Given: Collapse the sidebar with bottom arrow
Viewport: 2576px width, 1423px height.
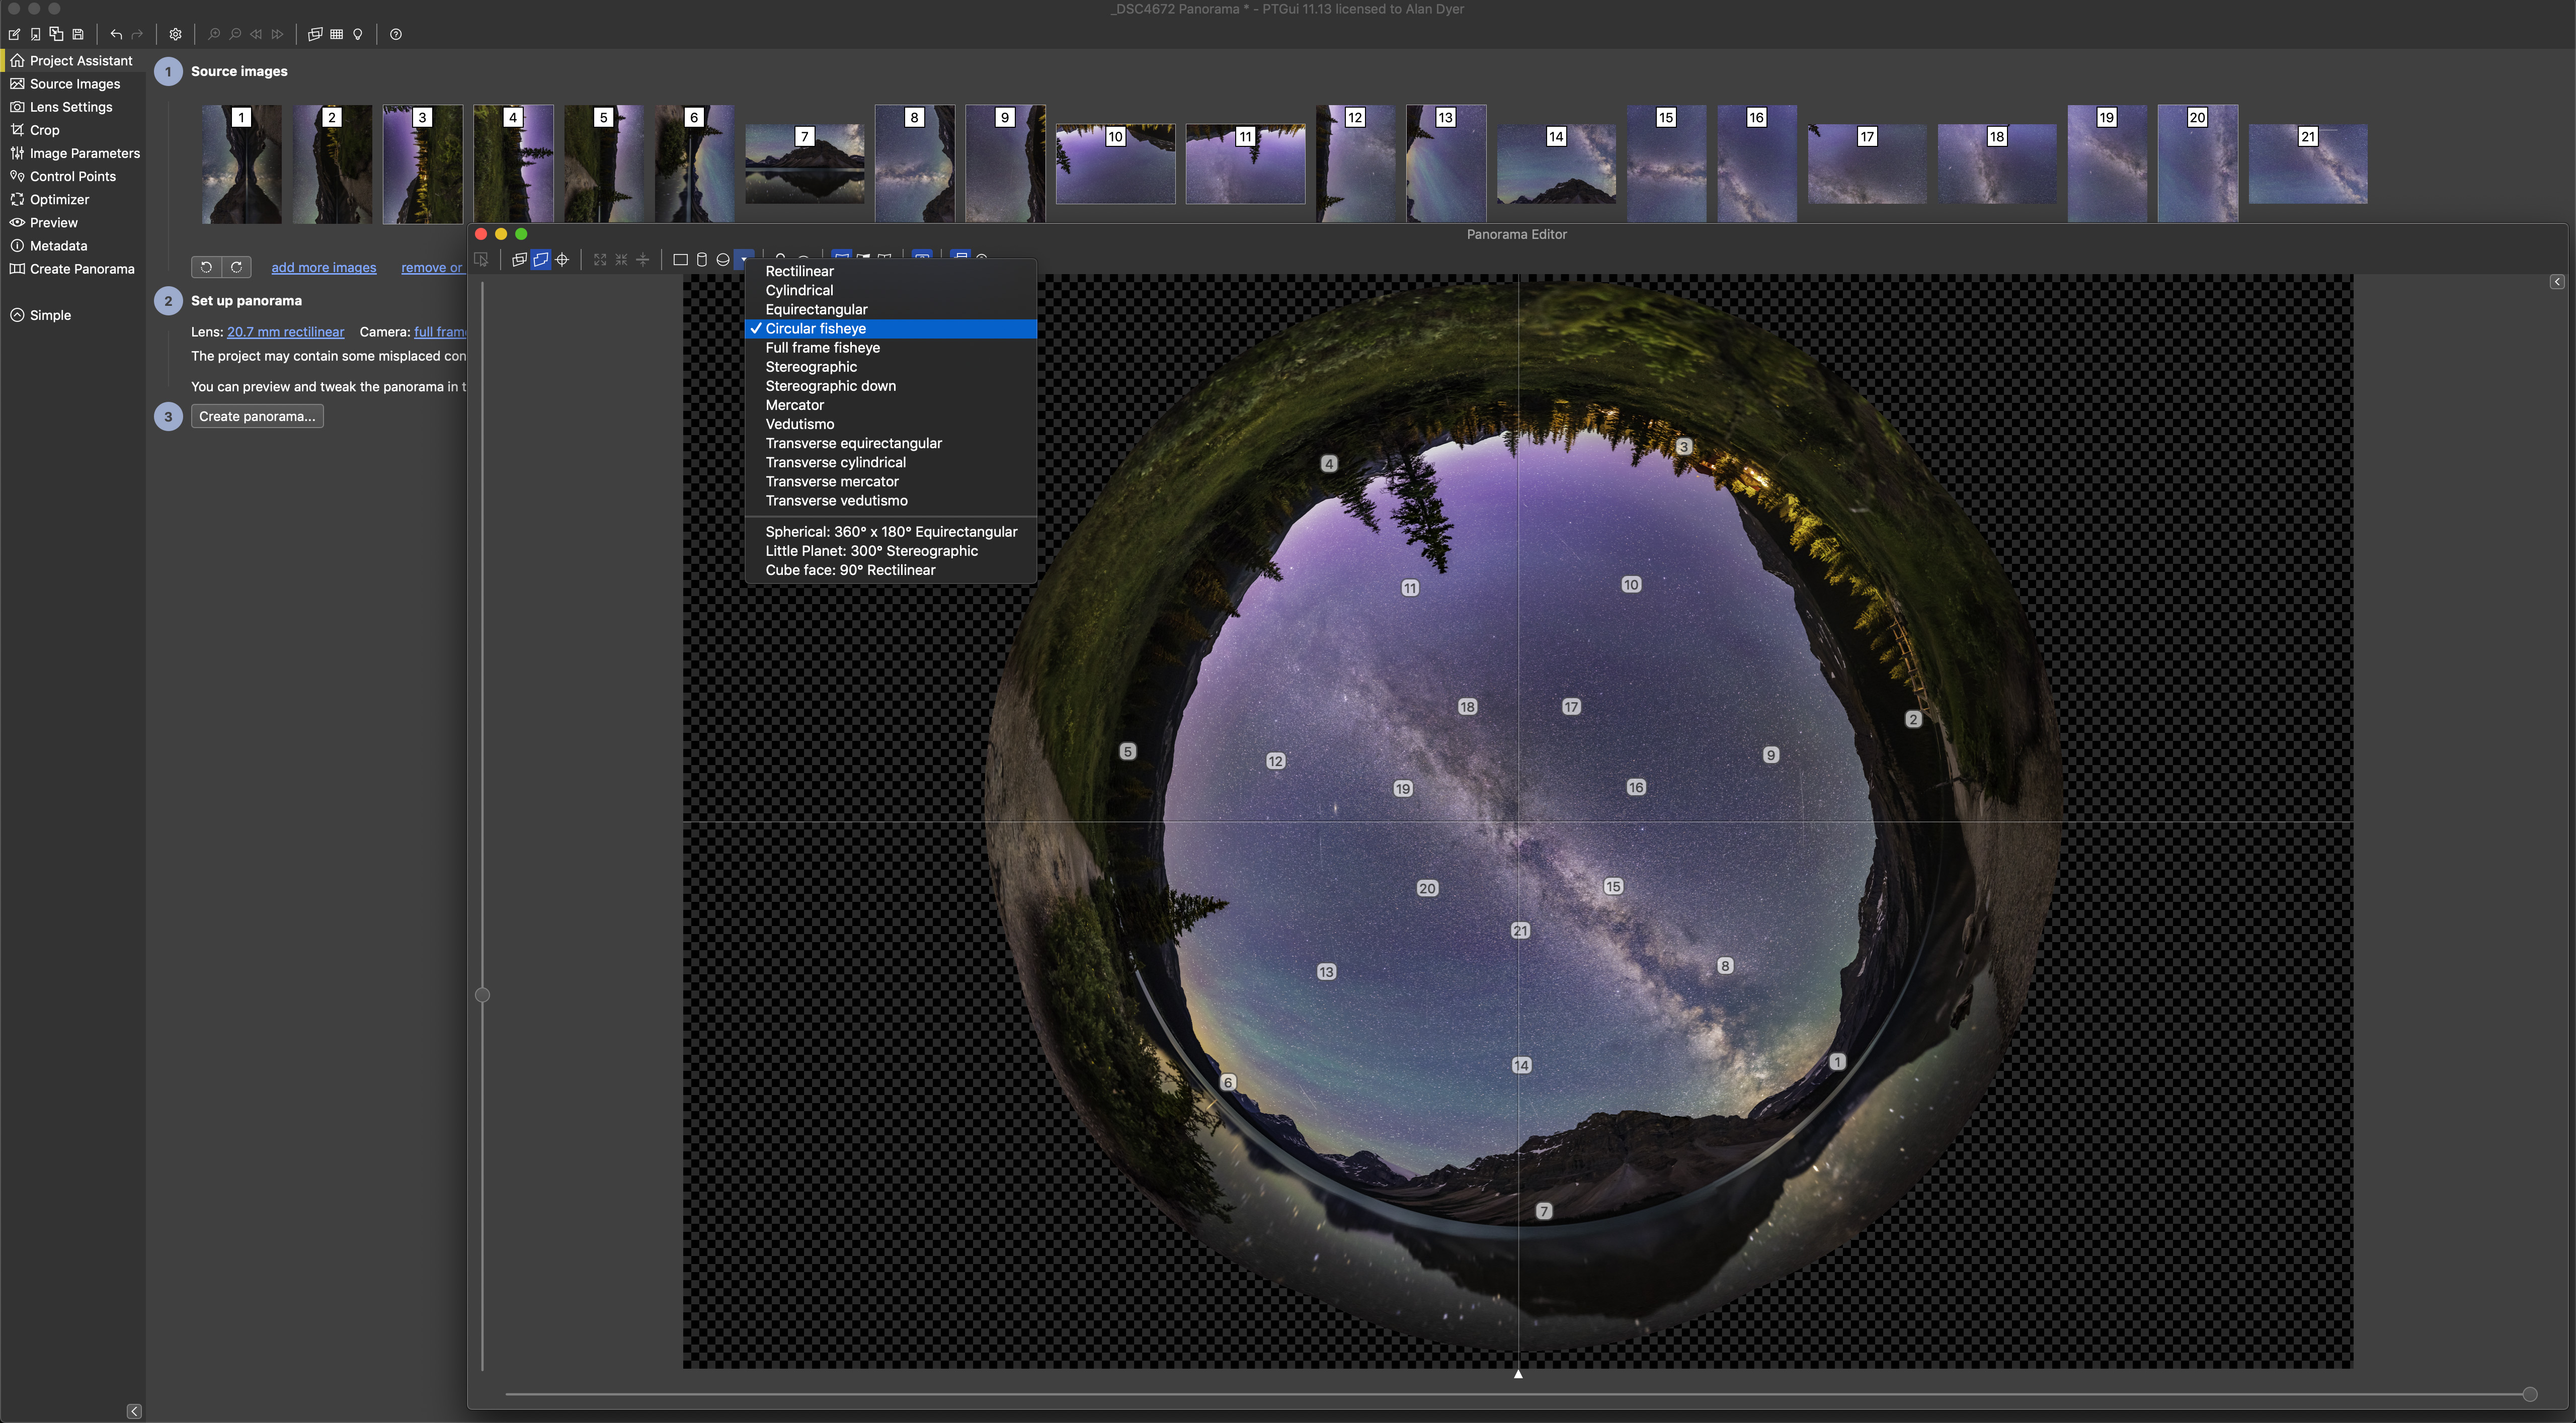Looking at the screenshot, I should coord(134,1411).
